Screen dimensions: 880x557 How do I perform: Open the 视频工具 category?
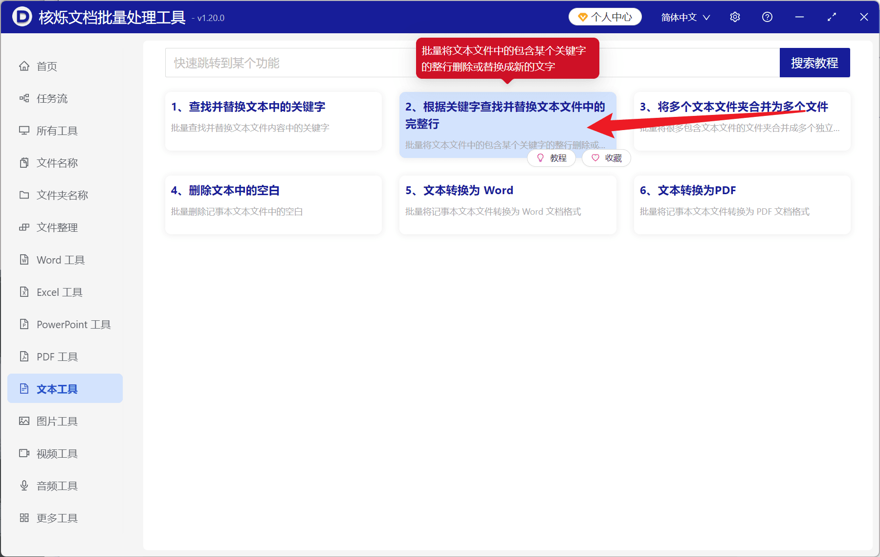pos(56,453)
